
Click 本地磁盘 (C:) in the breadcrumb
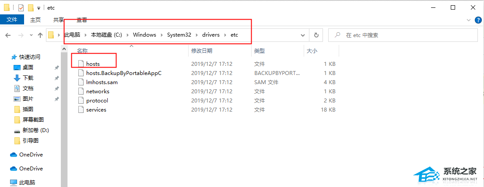[x=106, y=35]
